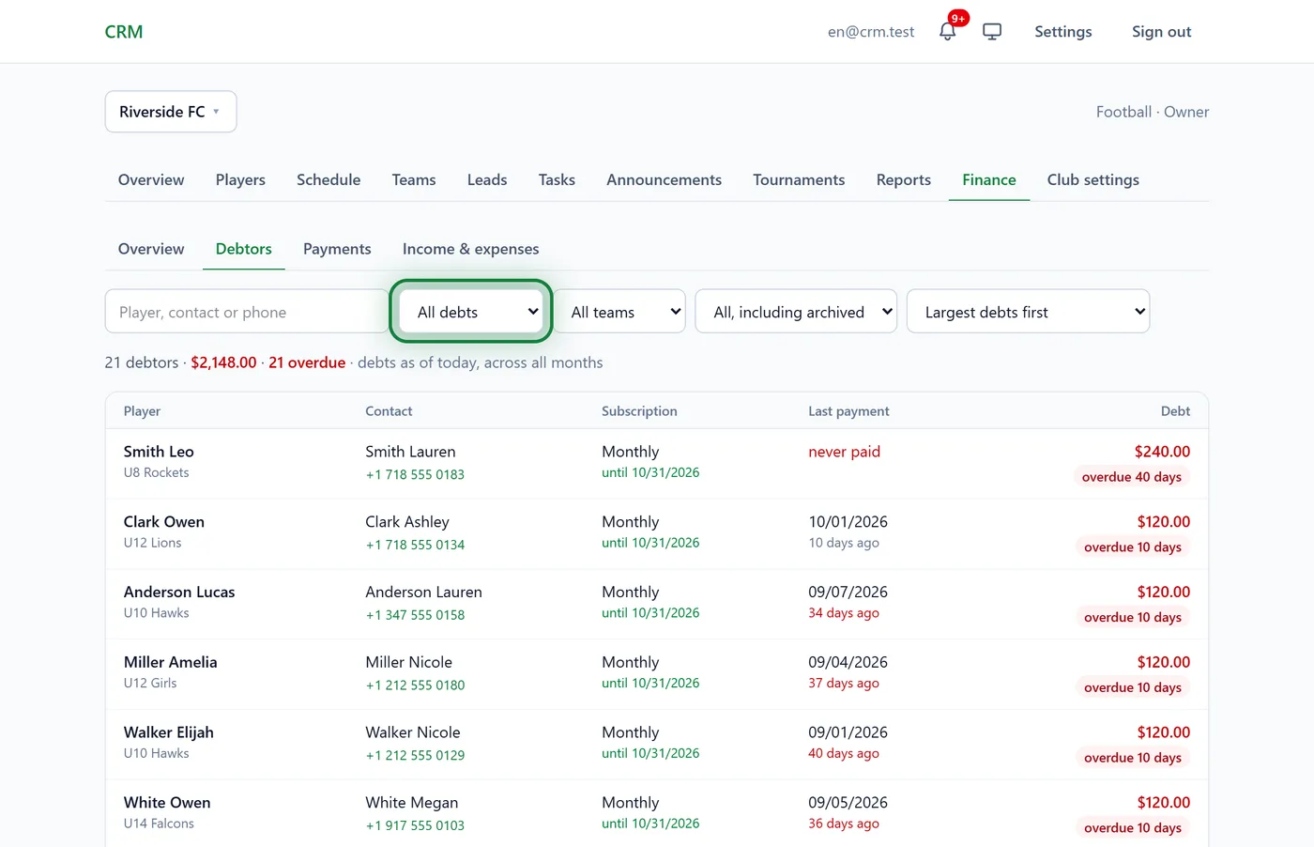The image size is (1314, 847).
Task: Open player Walker Elijah
Action: (169, 732)
